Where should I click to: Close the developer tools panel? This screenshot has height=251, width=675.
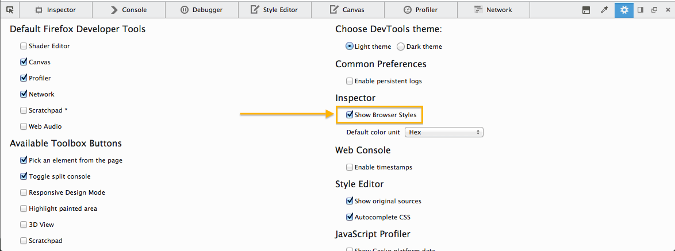667,10
